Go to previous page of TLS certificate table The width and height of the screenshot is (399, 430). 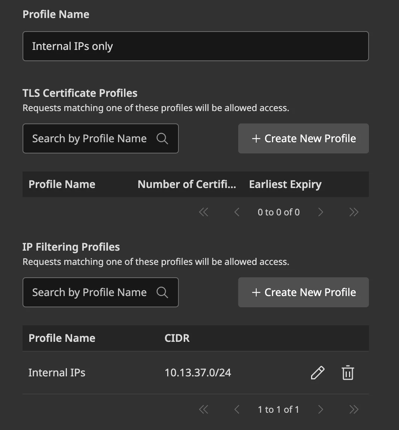point(237,212)
